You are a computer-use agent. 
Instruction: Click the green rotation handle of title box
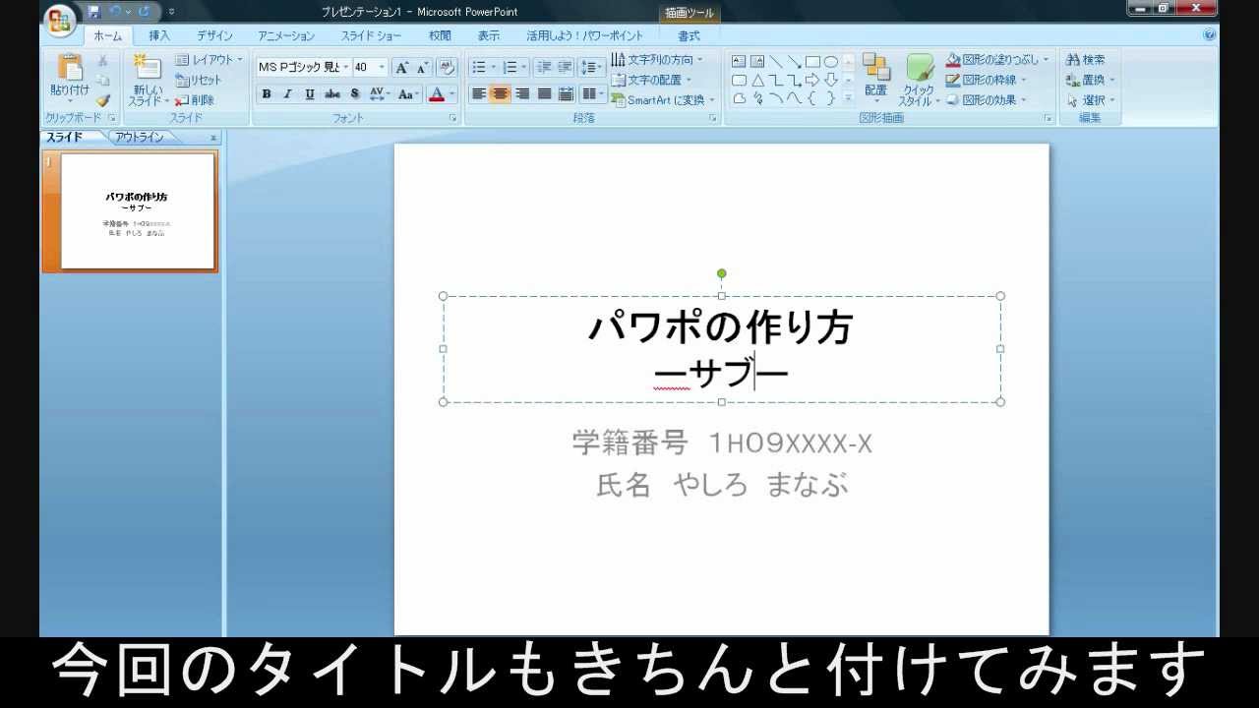click(x=722, y=273)
